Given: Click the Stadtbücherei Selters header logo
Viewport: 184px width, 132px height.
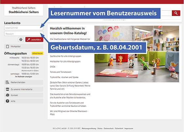Looking at the screenshot, I should pyautogui.click(x=24, y=10).
